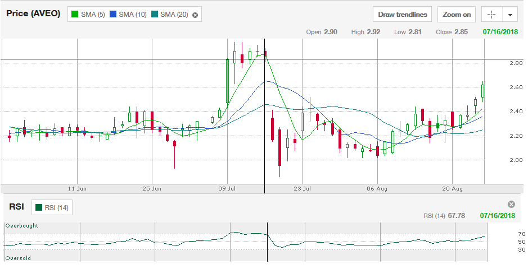This screenshot has width=528, height=269.
Task: Click the 2.20 price axis label
Action: click(x=516, y=136)
